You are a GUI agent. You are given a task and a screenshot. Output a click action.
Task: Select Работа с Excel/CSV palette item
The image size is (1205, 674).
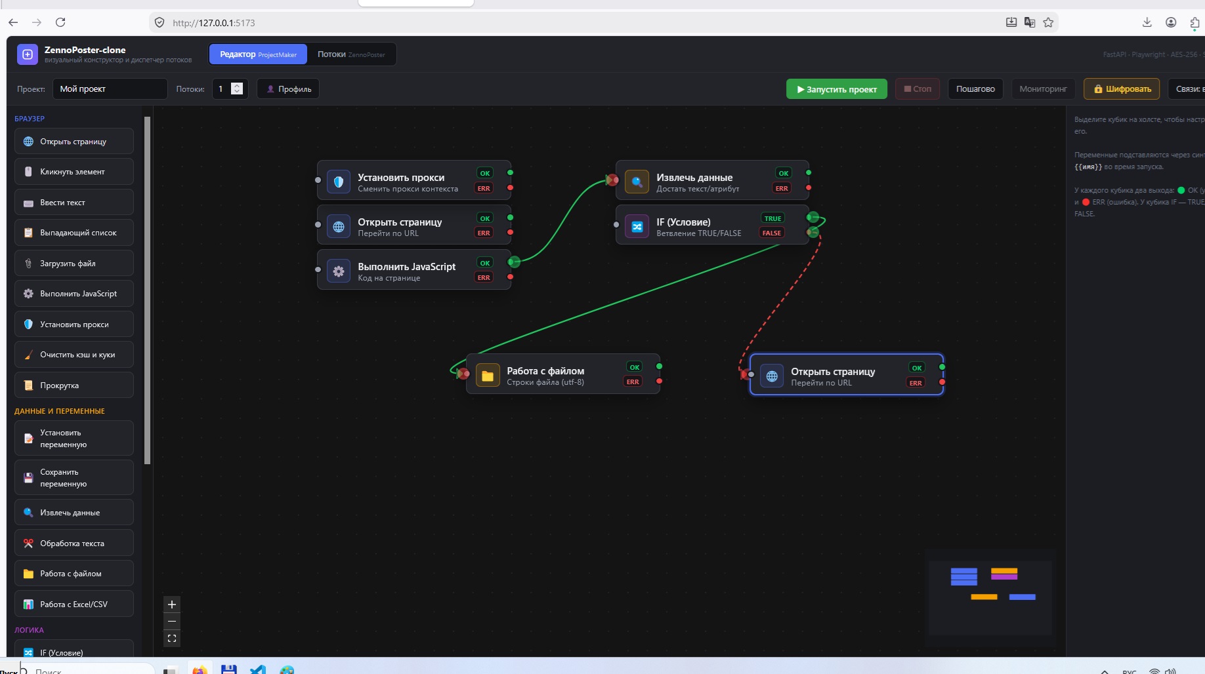(74, 604)
